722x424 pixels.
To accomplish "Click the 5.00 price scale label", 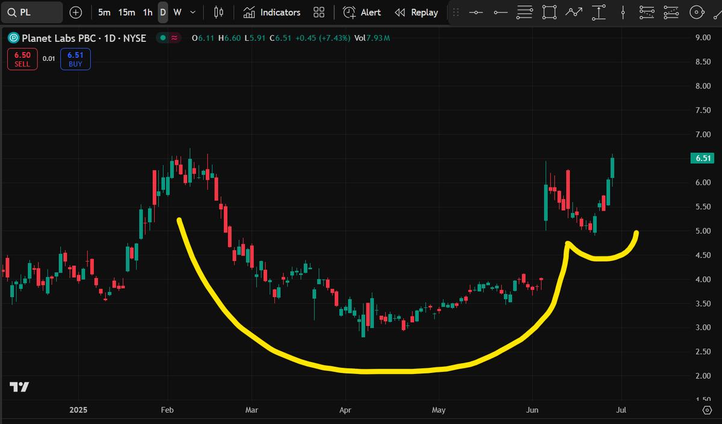I will pos(703,231).
